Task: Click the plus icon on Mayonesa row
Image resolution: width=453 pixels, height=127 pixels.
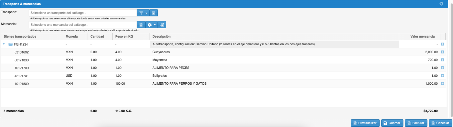Action: (x=442, y=60)
